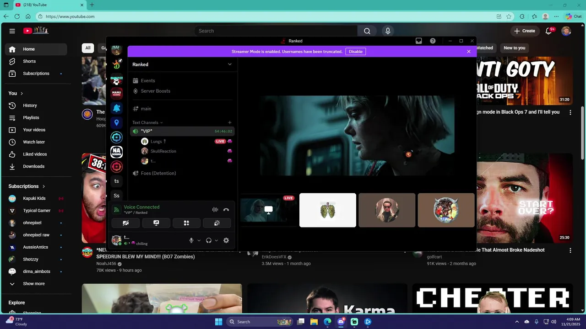Click the YouTube search magnifier button
586x329 pixels.
367,31
